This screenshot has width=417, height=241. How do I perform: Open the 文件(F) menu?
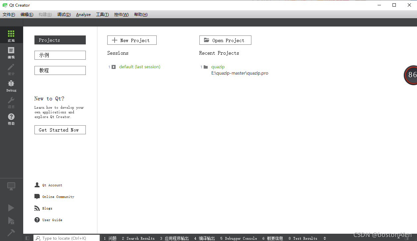tap(9, 15)
